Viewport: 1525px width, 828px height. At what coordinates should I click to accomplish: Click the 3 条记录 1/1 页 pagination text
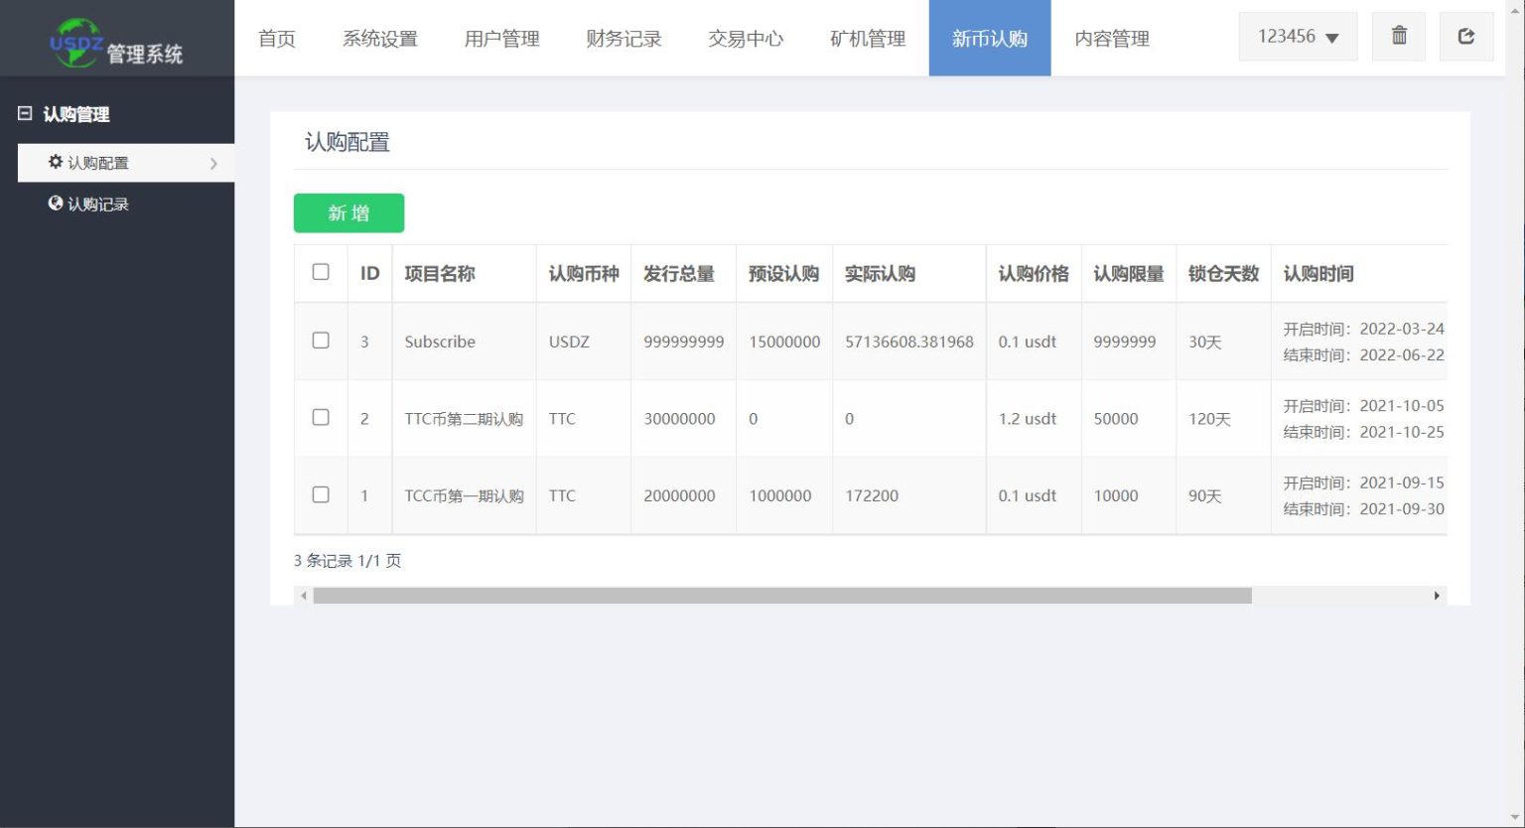tap(347, 561)
